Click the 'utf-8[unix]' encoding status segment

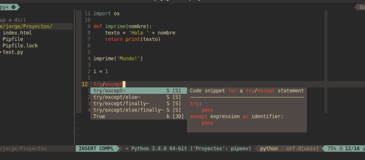pyautogui.click(x=302, y=149)
